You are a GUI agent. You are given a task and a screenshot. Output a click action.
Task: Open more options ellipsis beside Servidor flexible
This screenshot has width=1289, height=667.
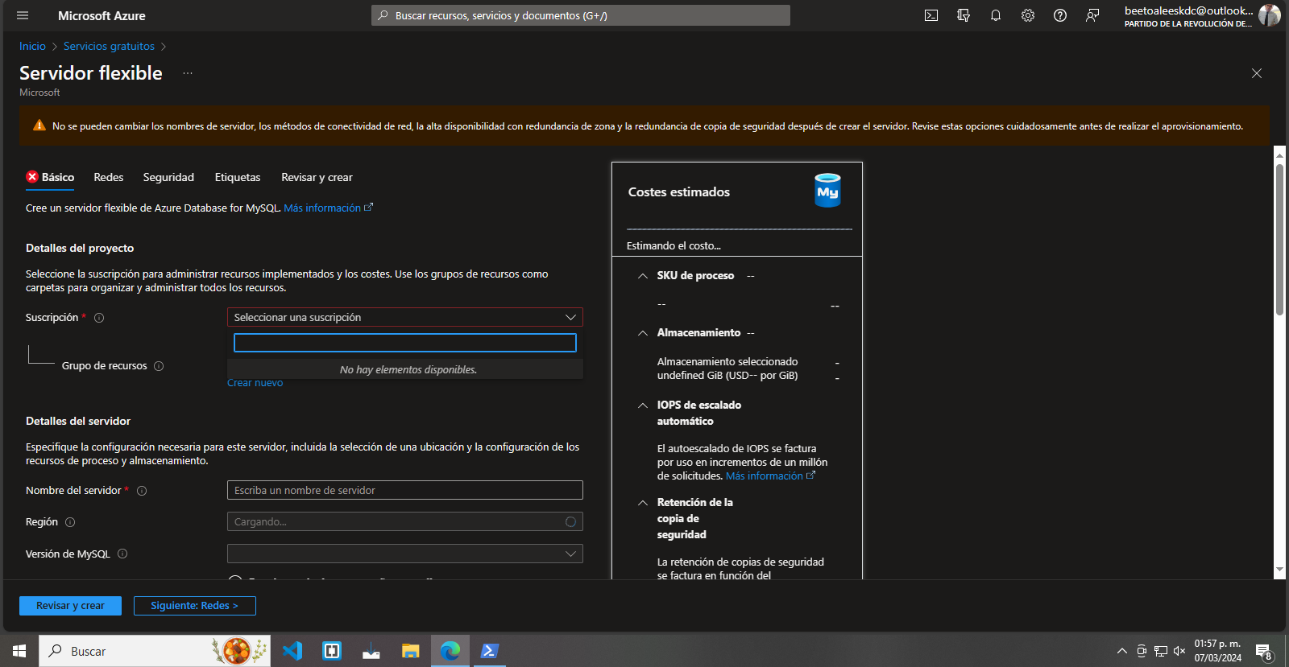pos(188,73)
